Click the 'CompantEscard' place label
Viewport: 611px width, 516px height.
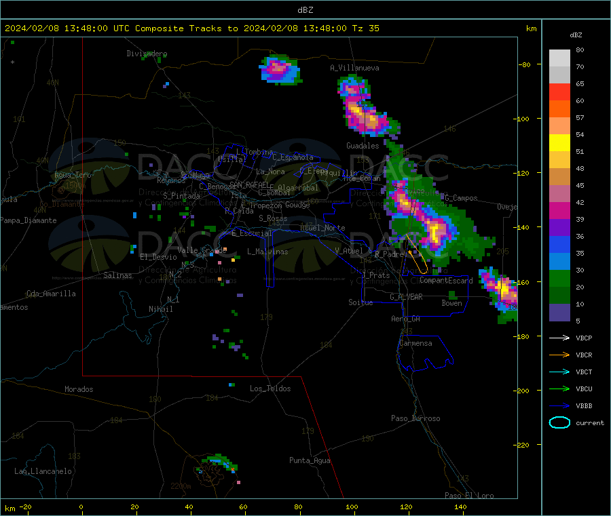pyautogui.click(x=446, y=281)
